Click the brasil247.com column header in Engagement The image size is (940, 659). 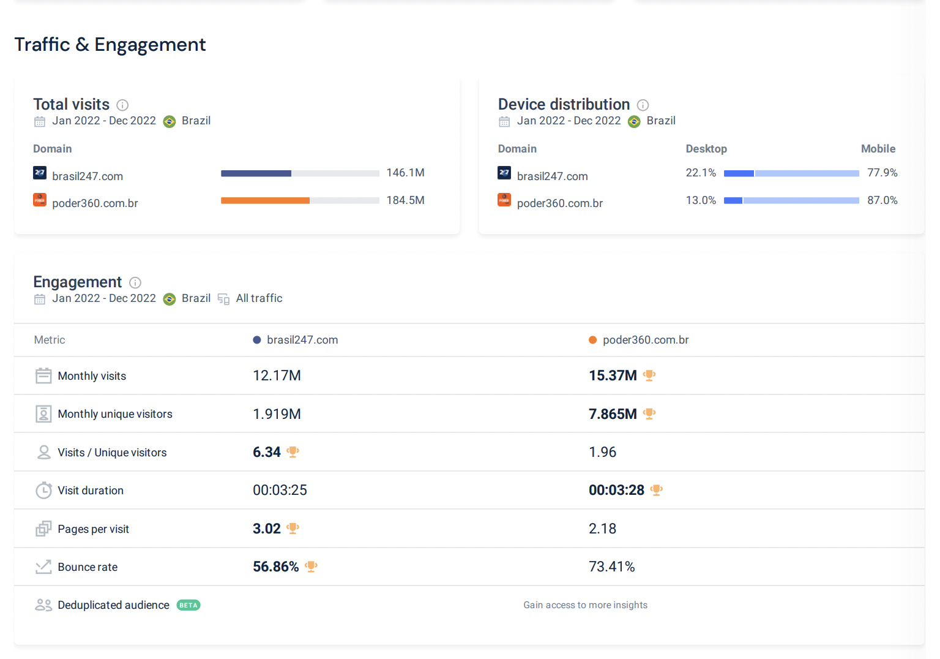[x=302, y=340]
